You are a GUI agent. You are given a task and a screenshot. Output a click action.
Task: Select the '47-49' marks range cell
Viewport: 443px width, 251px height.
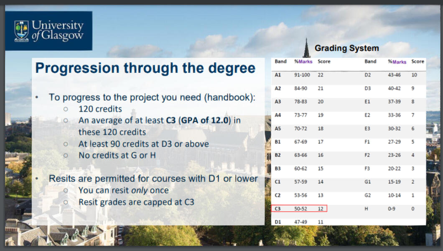coord(300,222)
